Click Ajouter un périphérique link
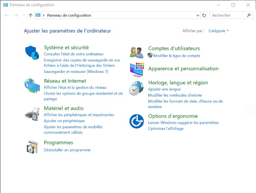 pyautogui.click(x=64, y=121)
